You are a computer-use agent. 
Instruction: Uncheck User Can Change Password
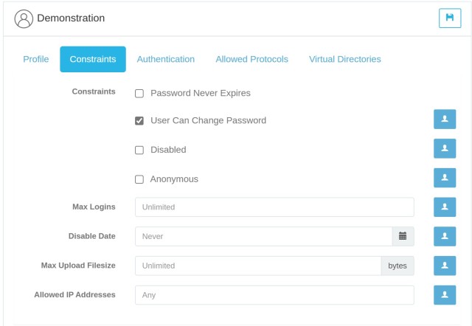pyautogui.click(x=139, y=121)
